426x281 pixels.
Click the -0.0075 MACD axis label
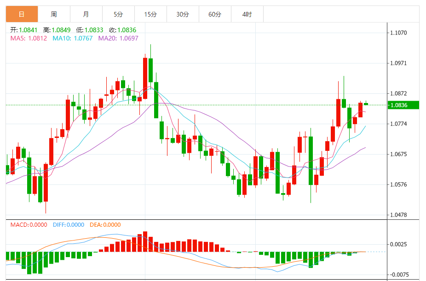(398, 275)
